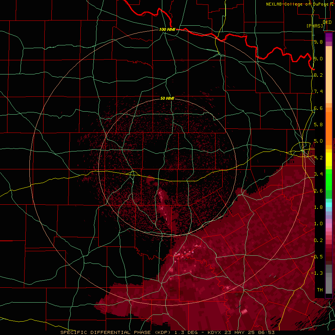This screenshot has height=335, width=335.
Task: Select the 4.2 legend value
Action: (318, 158)
